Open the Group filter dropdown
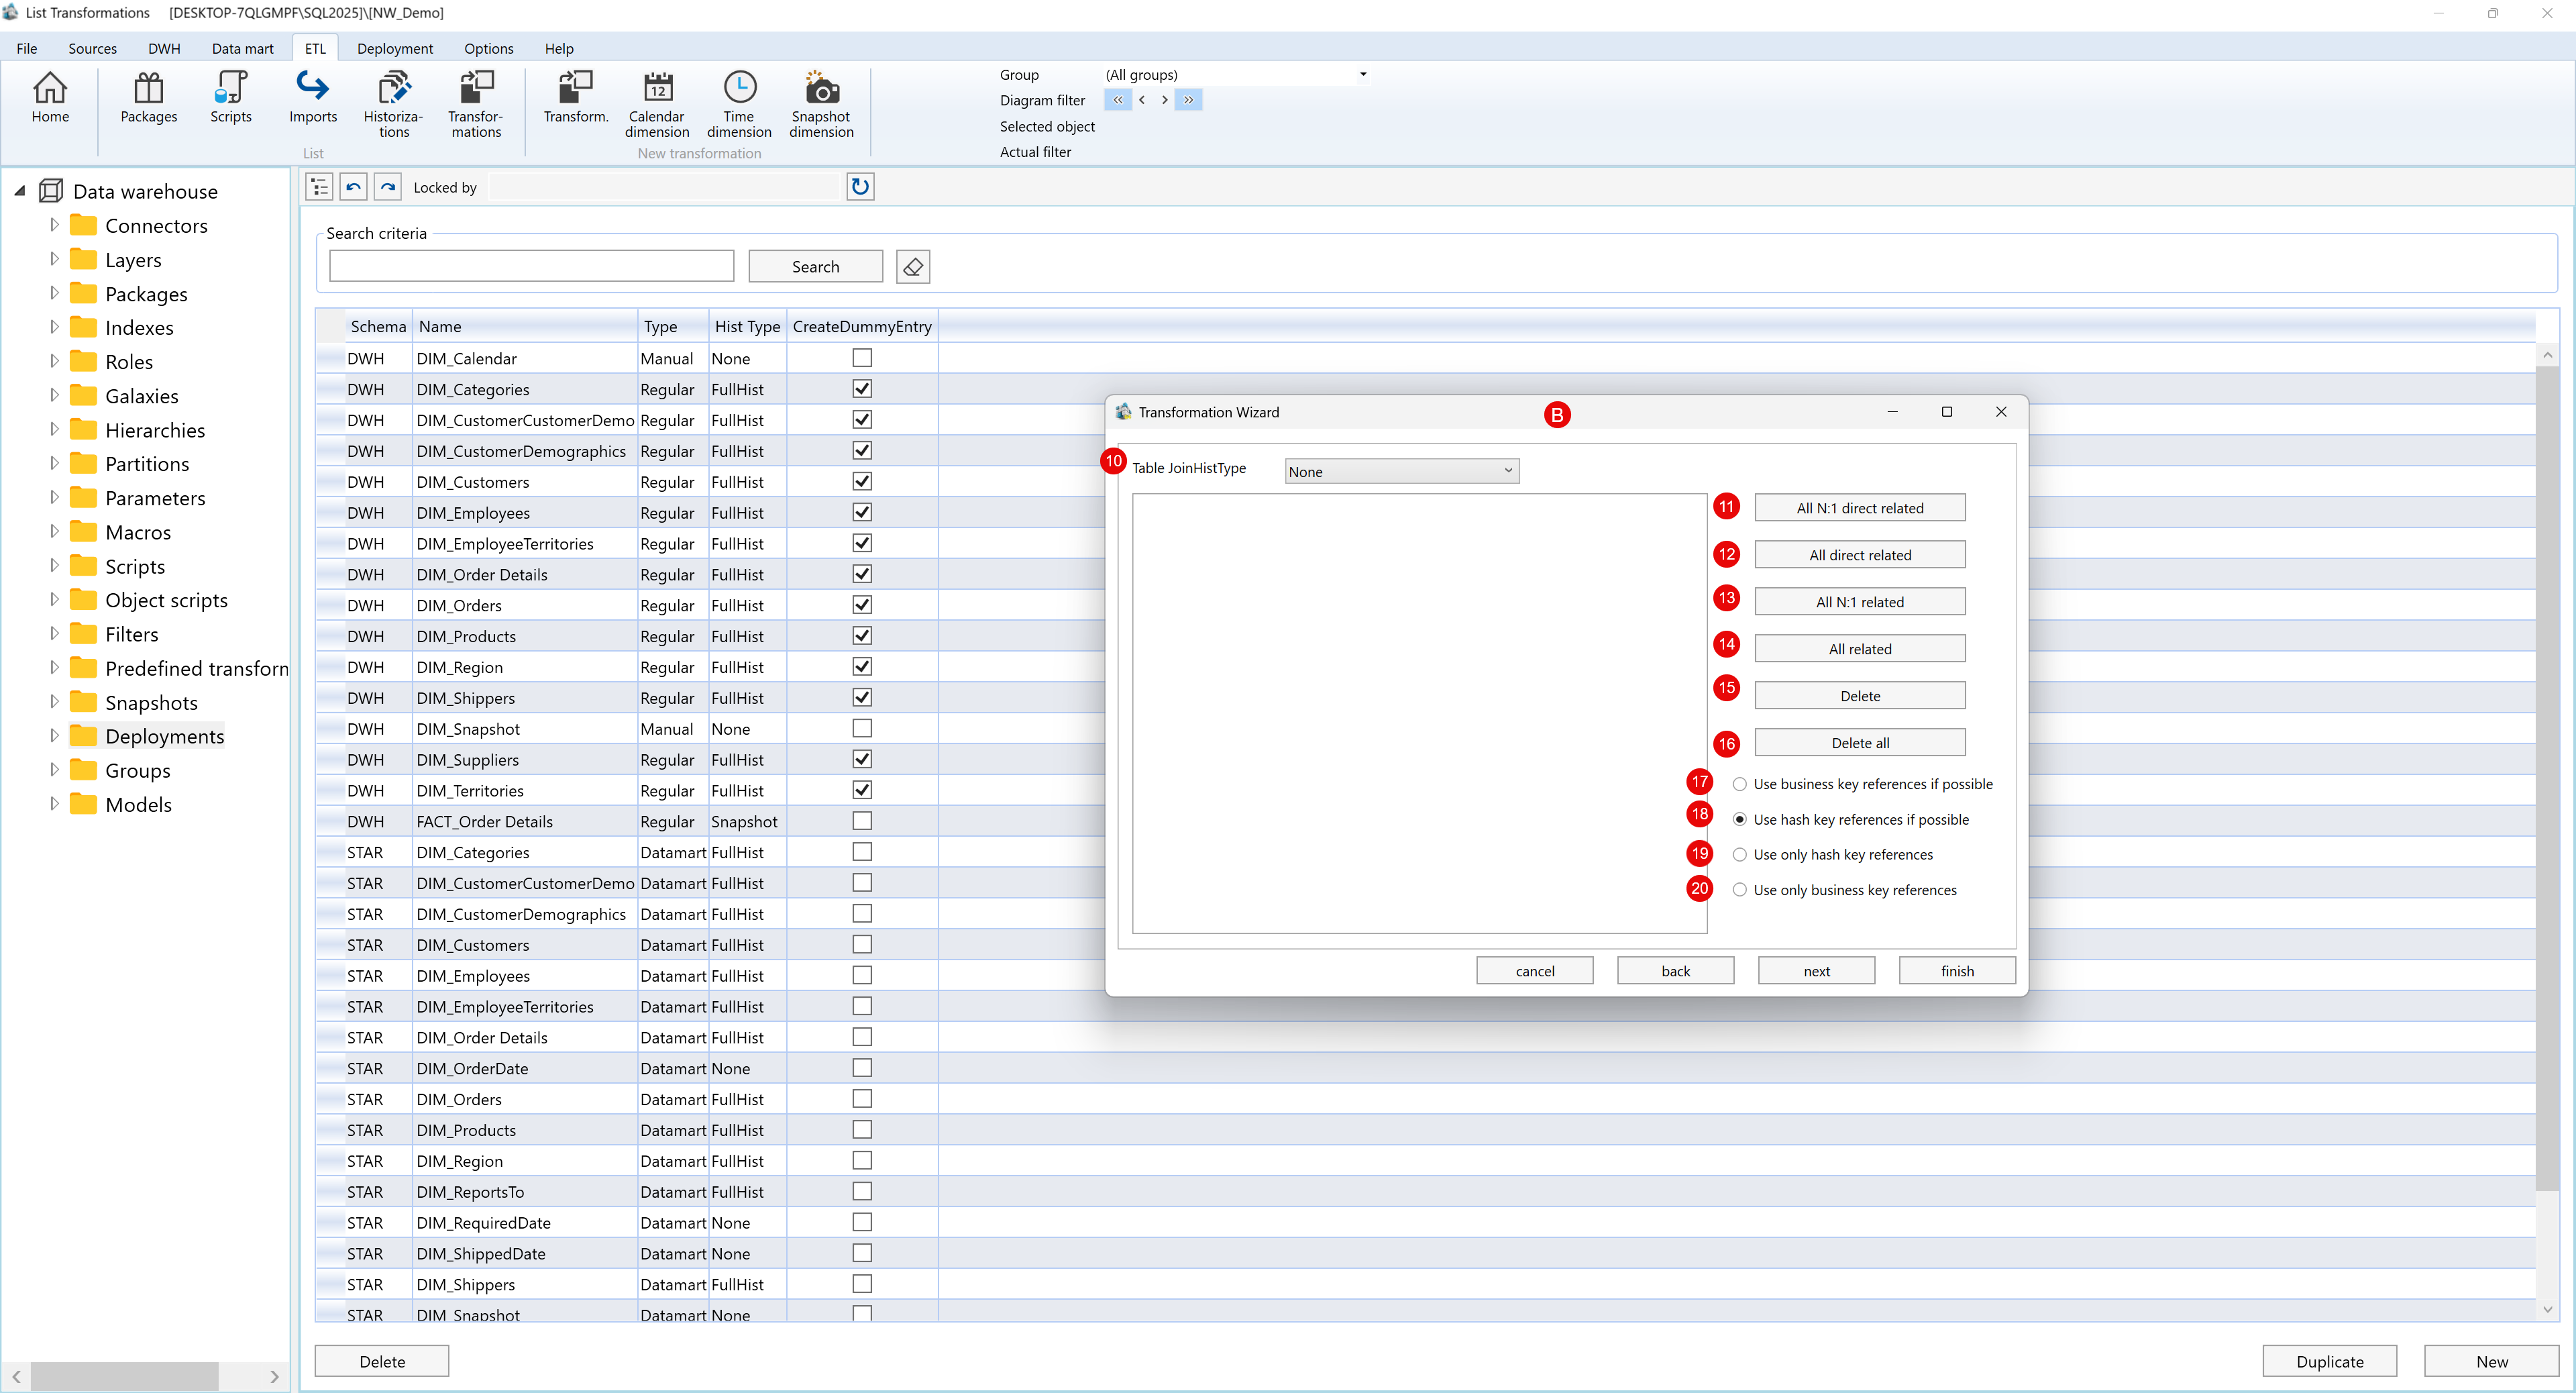This screenshot has width=2576, height=1393. point(1362,74)
